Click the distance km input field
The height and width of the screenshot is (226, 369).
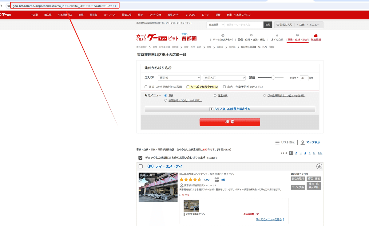click(304, 78)
